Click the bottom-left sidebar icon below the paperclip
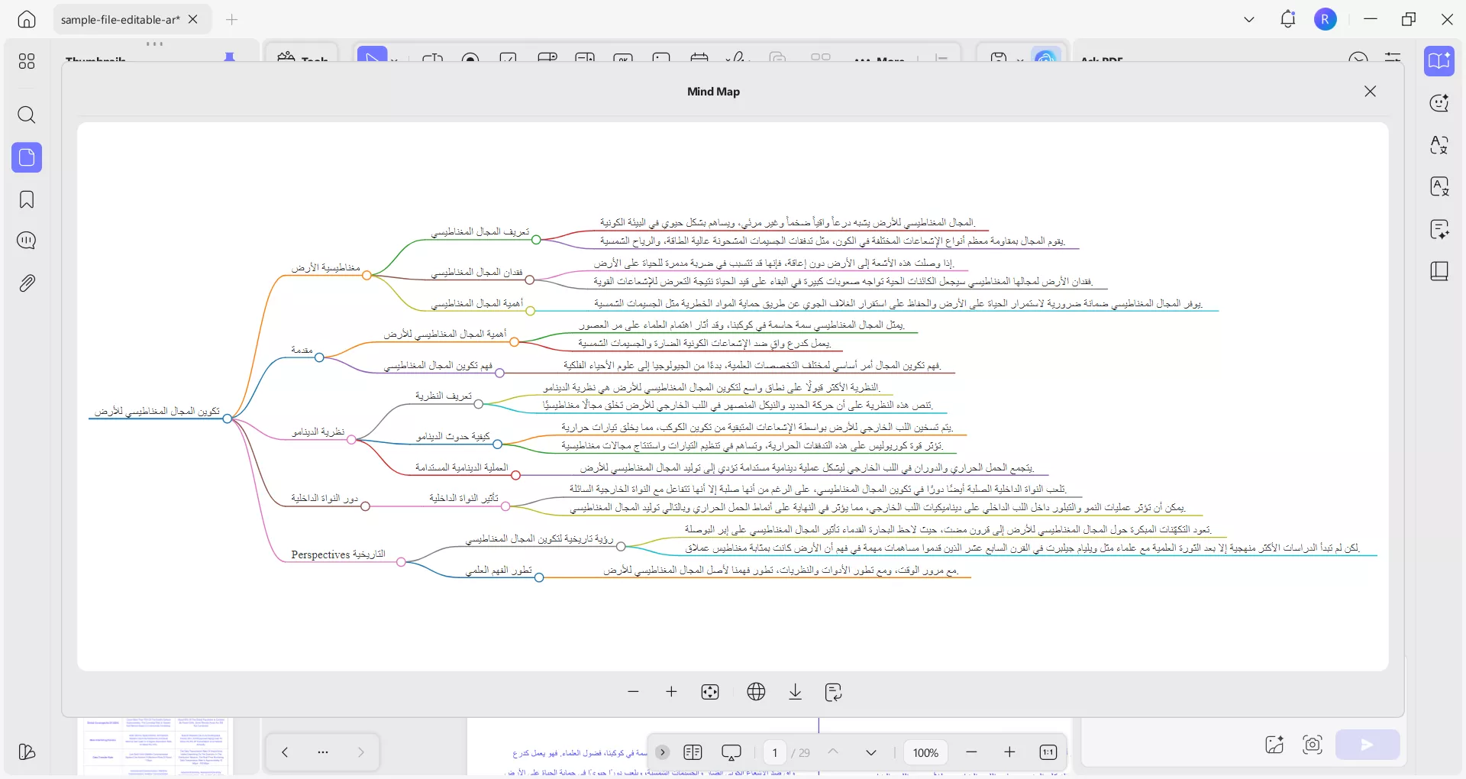The width and height of the screenshot is (1466, 779). (27, 752)
